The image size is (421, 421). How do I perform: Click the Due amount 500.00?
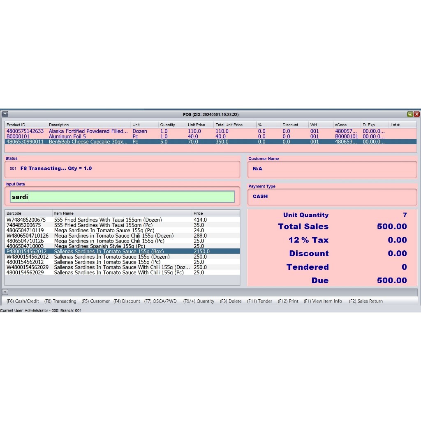(392, 280)
